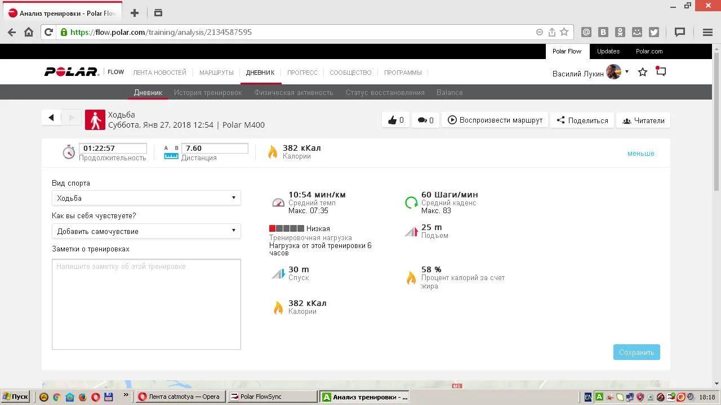
Task: Click the Поделиться share button
Action: click(582, 120)
